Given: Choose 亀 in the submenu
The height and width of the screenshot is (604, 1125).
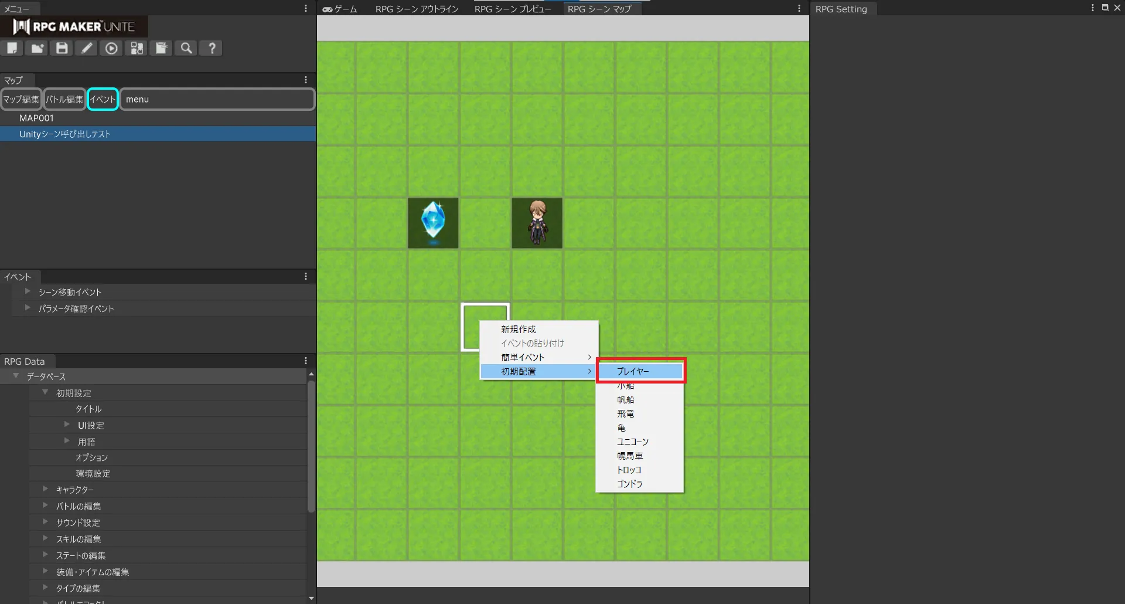Looking at the screenshot, I should 640,427.
